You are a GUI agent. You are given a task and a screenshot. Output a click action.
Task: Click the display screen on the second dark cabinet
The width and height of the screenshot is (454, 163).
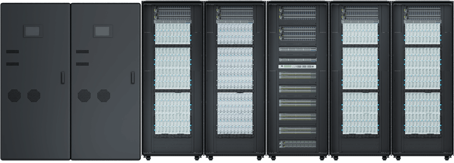point(103,31)
